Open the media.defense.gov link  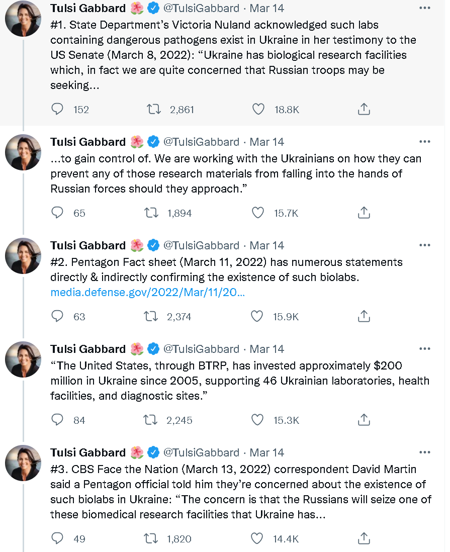(148, 293)
